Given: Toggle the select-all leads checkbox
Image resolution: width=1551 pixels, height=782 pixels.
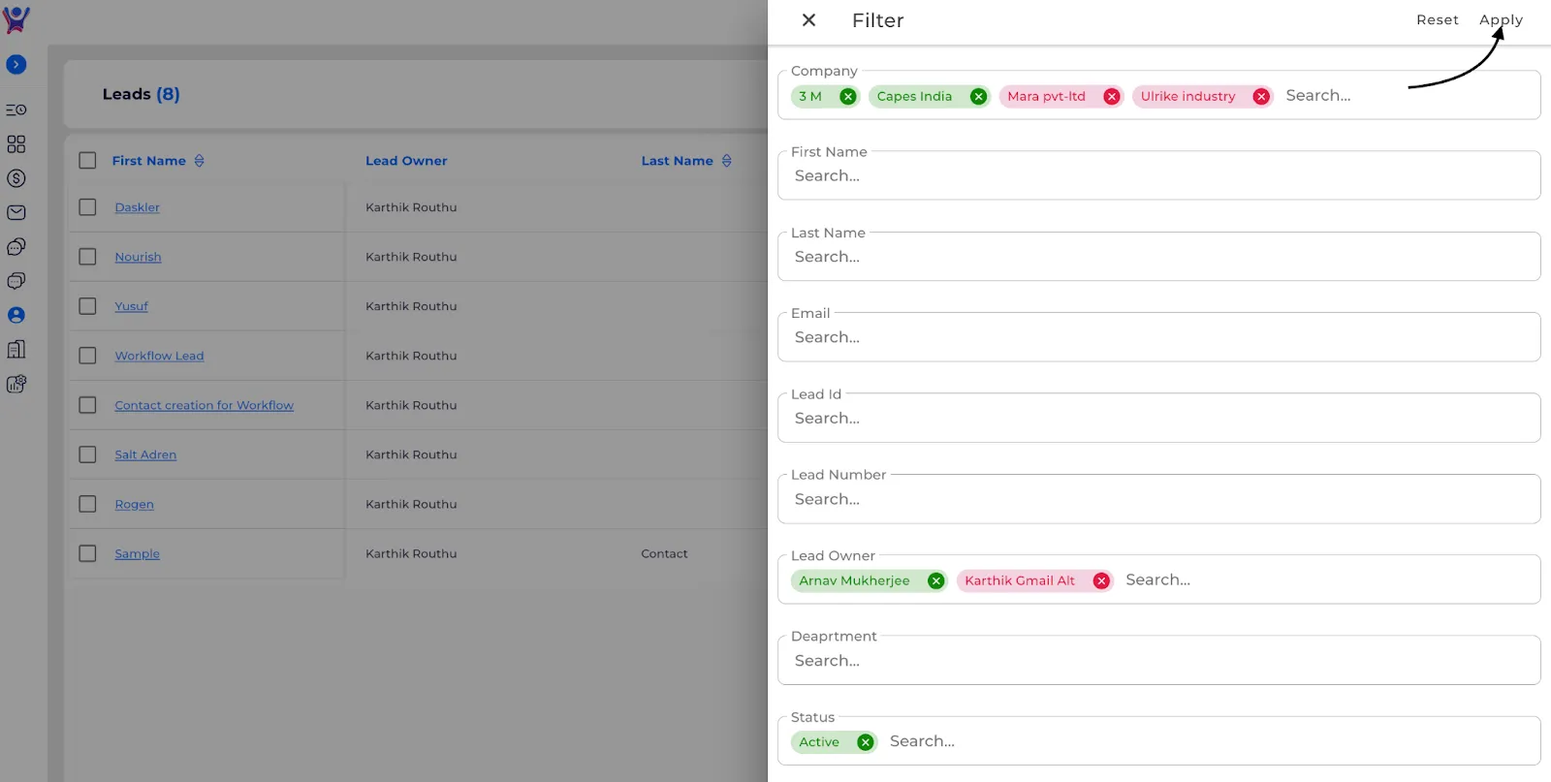Looking at the screenshot, I should [87, 161].
